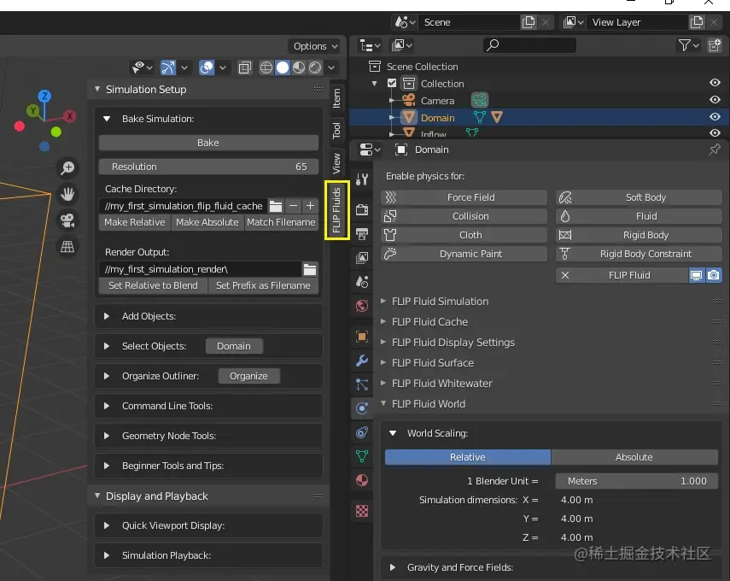Click the zoom viewport magnifier icon

(67, 167)
